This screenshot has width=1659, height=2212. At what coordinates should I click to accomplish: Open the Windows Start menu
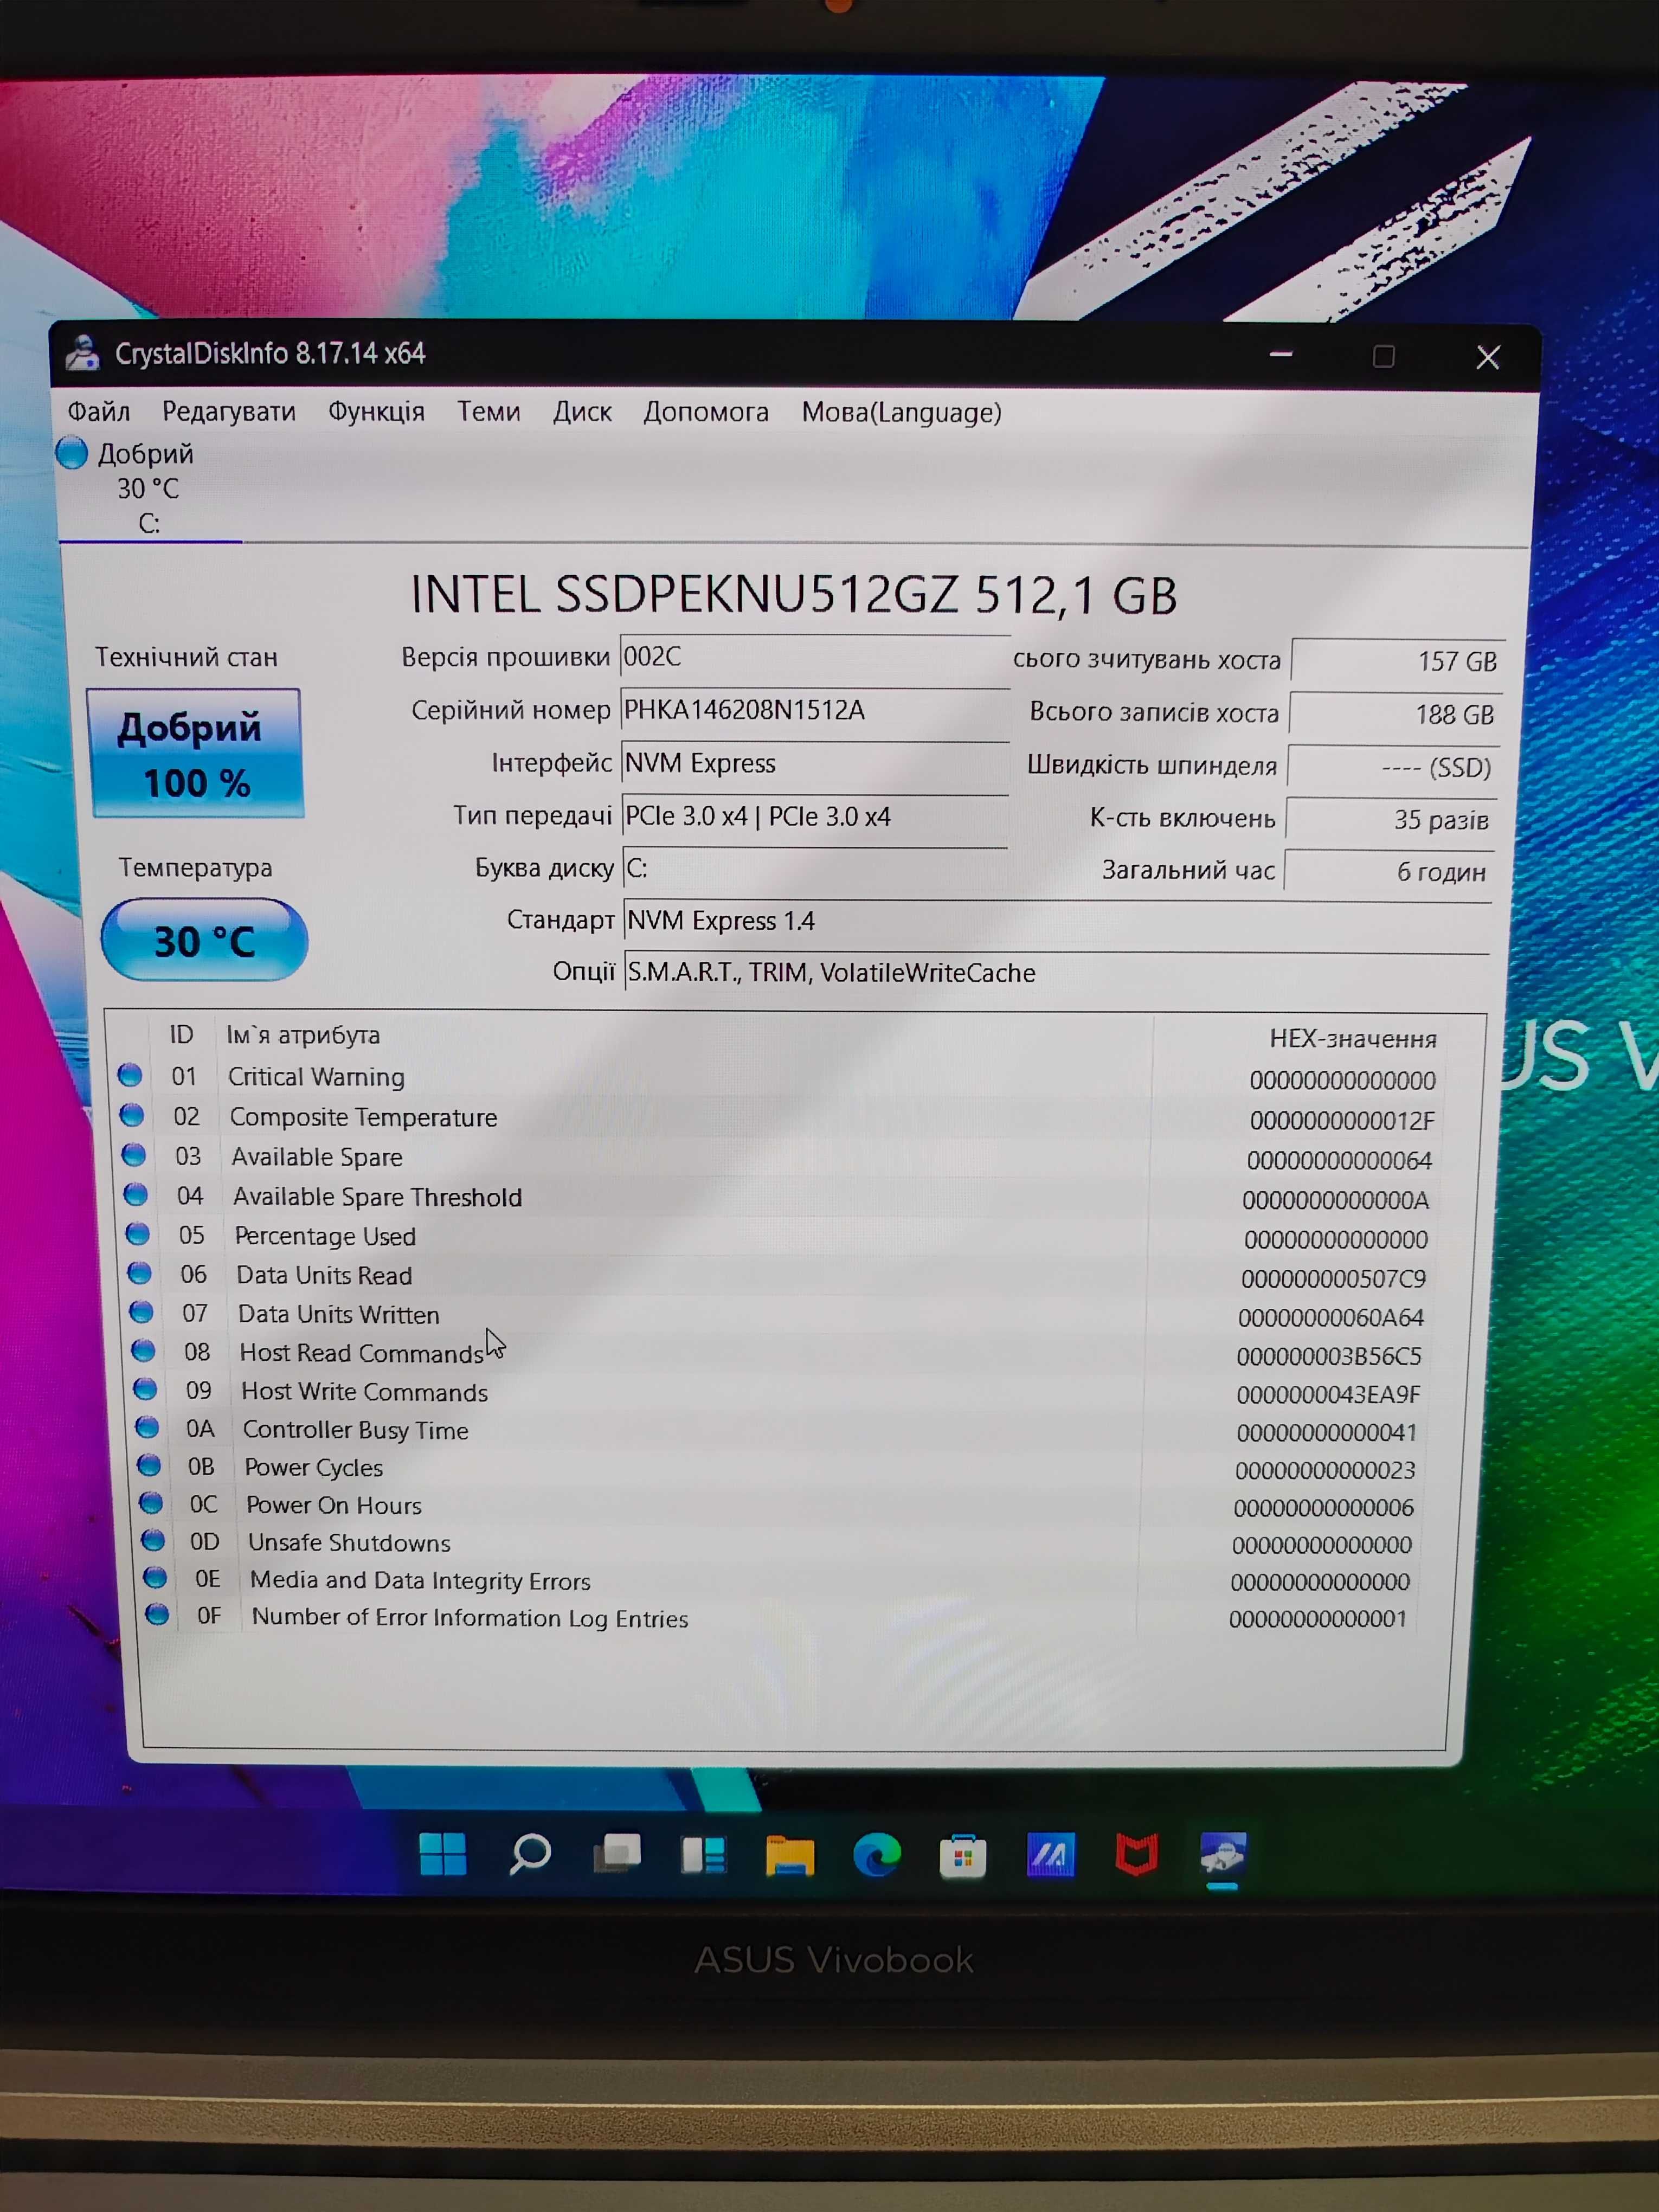442,1854
